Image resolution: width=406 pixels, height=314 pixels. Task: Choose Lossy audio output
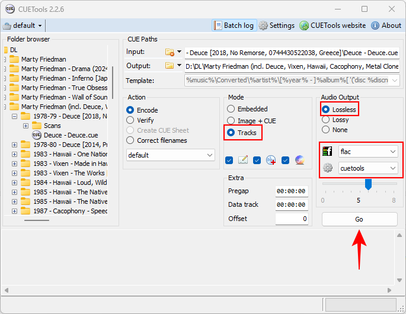point(325,120)
